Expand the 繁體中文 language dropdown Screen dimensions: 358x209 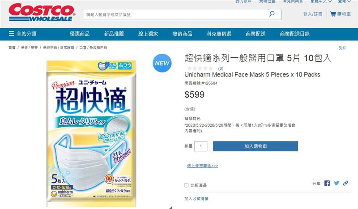[x=321, y=1]
